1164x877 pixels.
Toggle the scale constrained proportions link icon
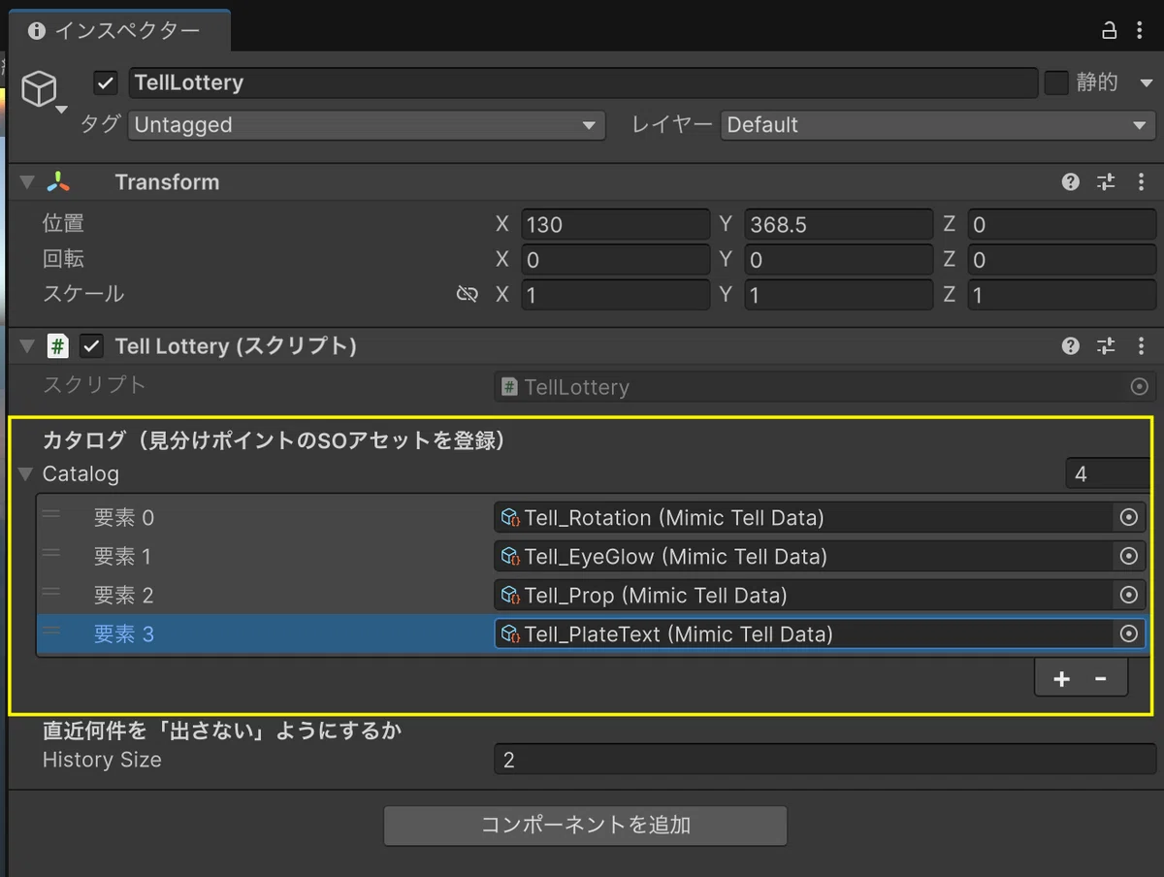pyautogui.click(x=467, y=294)
